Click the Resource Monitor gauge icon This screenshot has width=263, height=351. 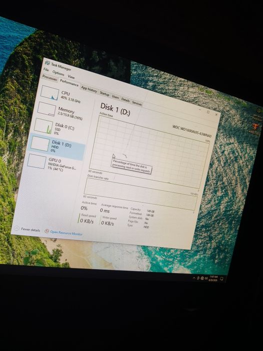(x=47, y=231)
